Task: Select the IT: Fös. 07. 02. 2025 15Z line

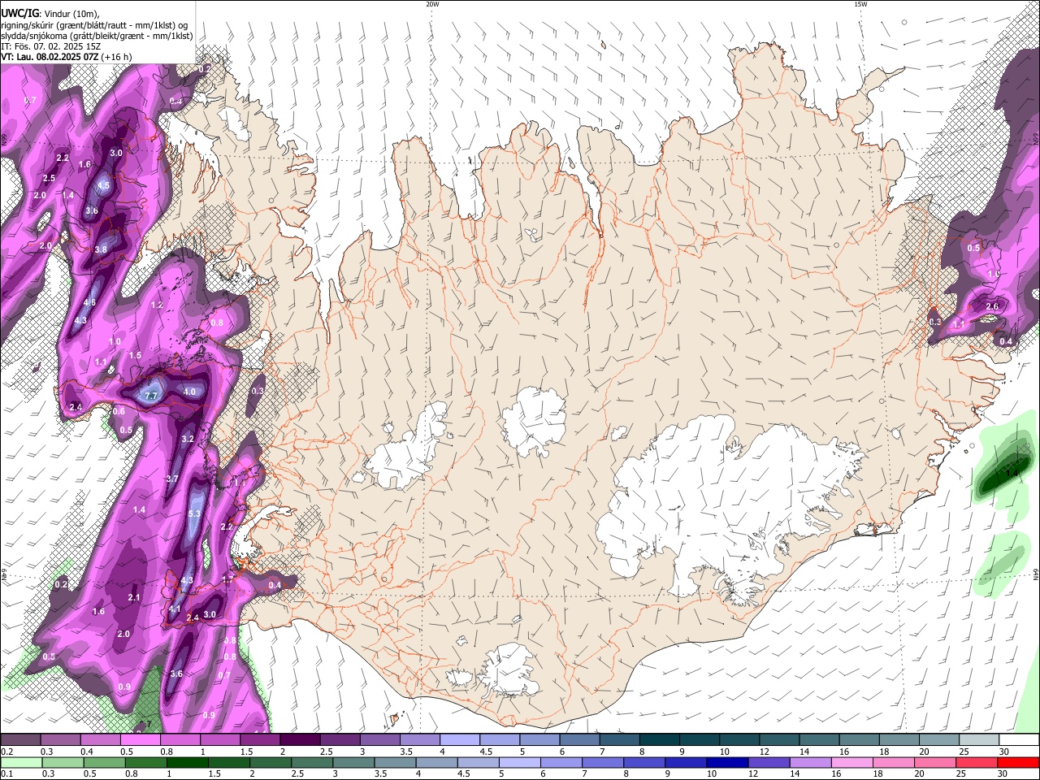Action: 50,46
